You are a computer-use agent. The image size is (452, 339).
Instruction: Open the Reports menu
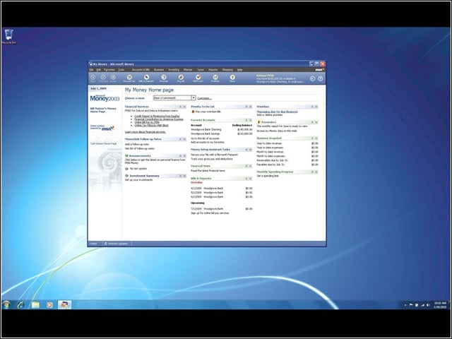tap(213, 70)
